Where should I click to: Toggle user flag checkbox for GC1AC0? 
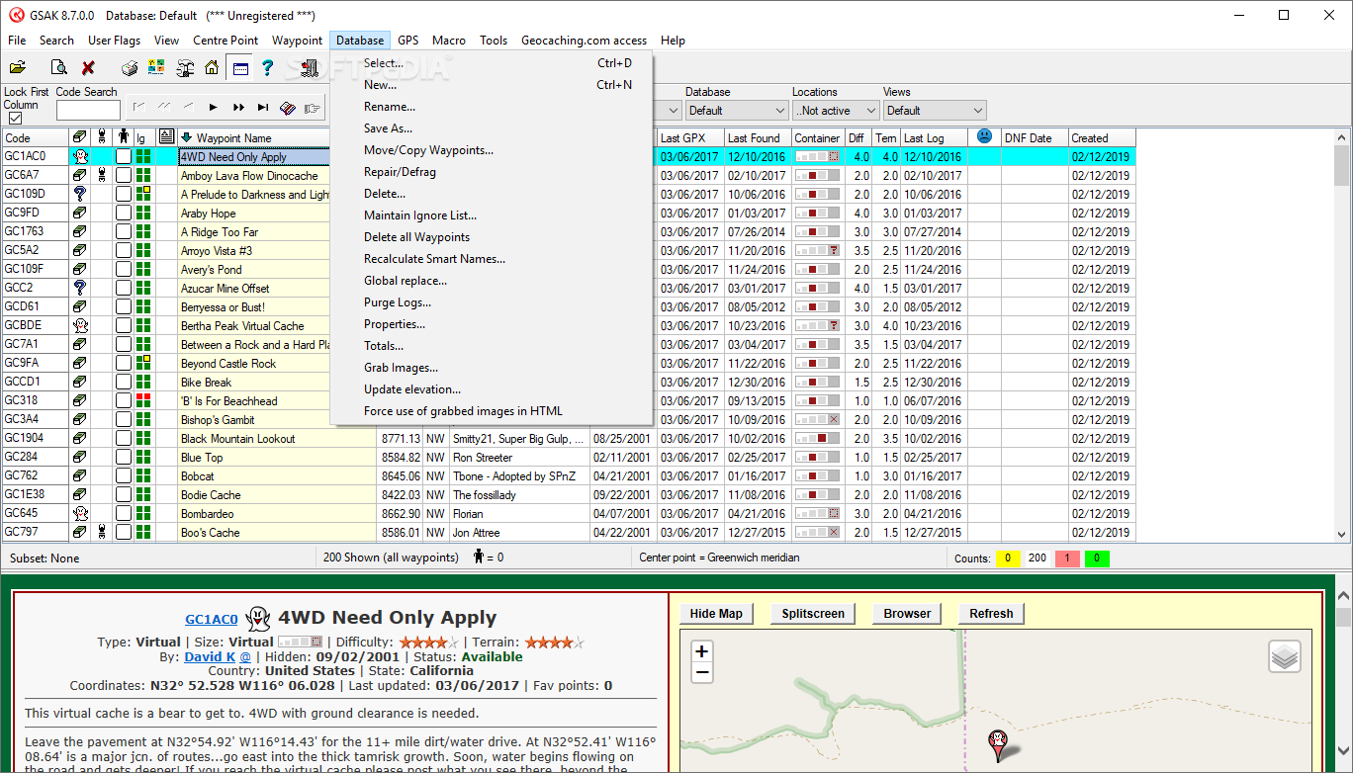[124, 156]
